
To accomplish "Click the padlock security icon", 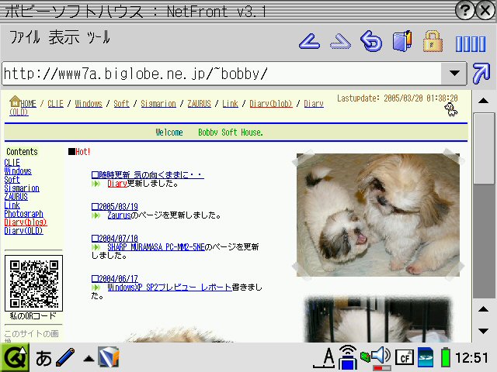I will click(433, 40).
